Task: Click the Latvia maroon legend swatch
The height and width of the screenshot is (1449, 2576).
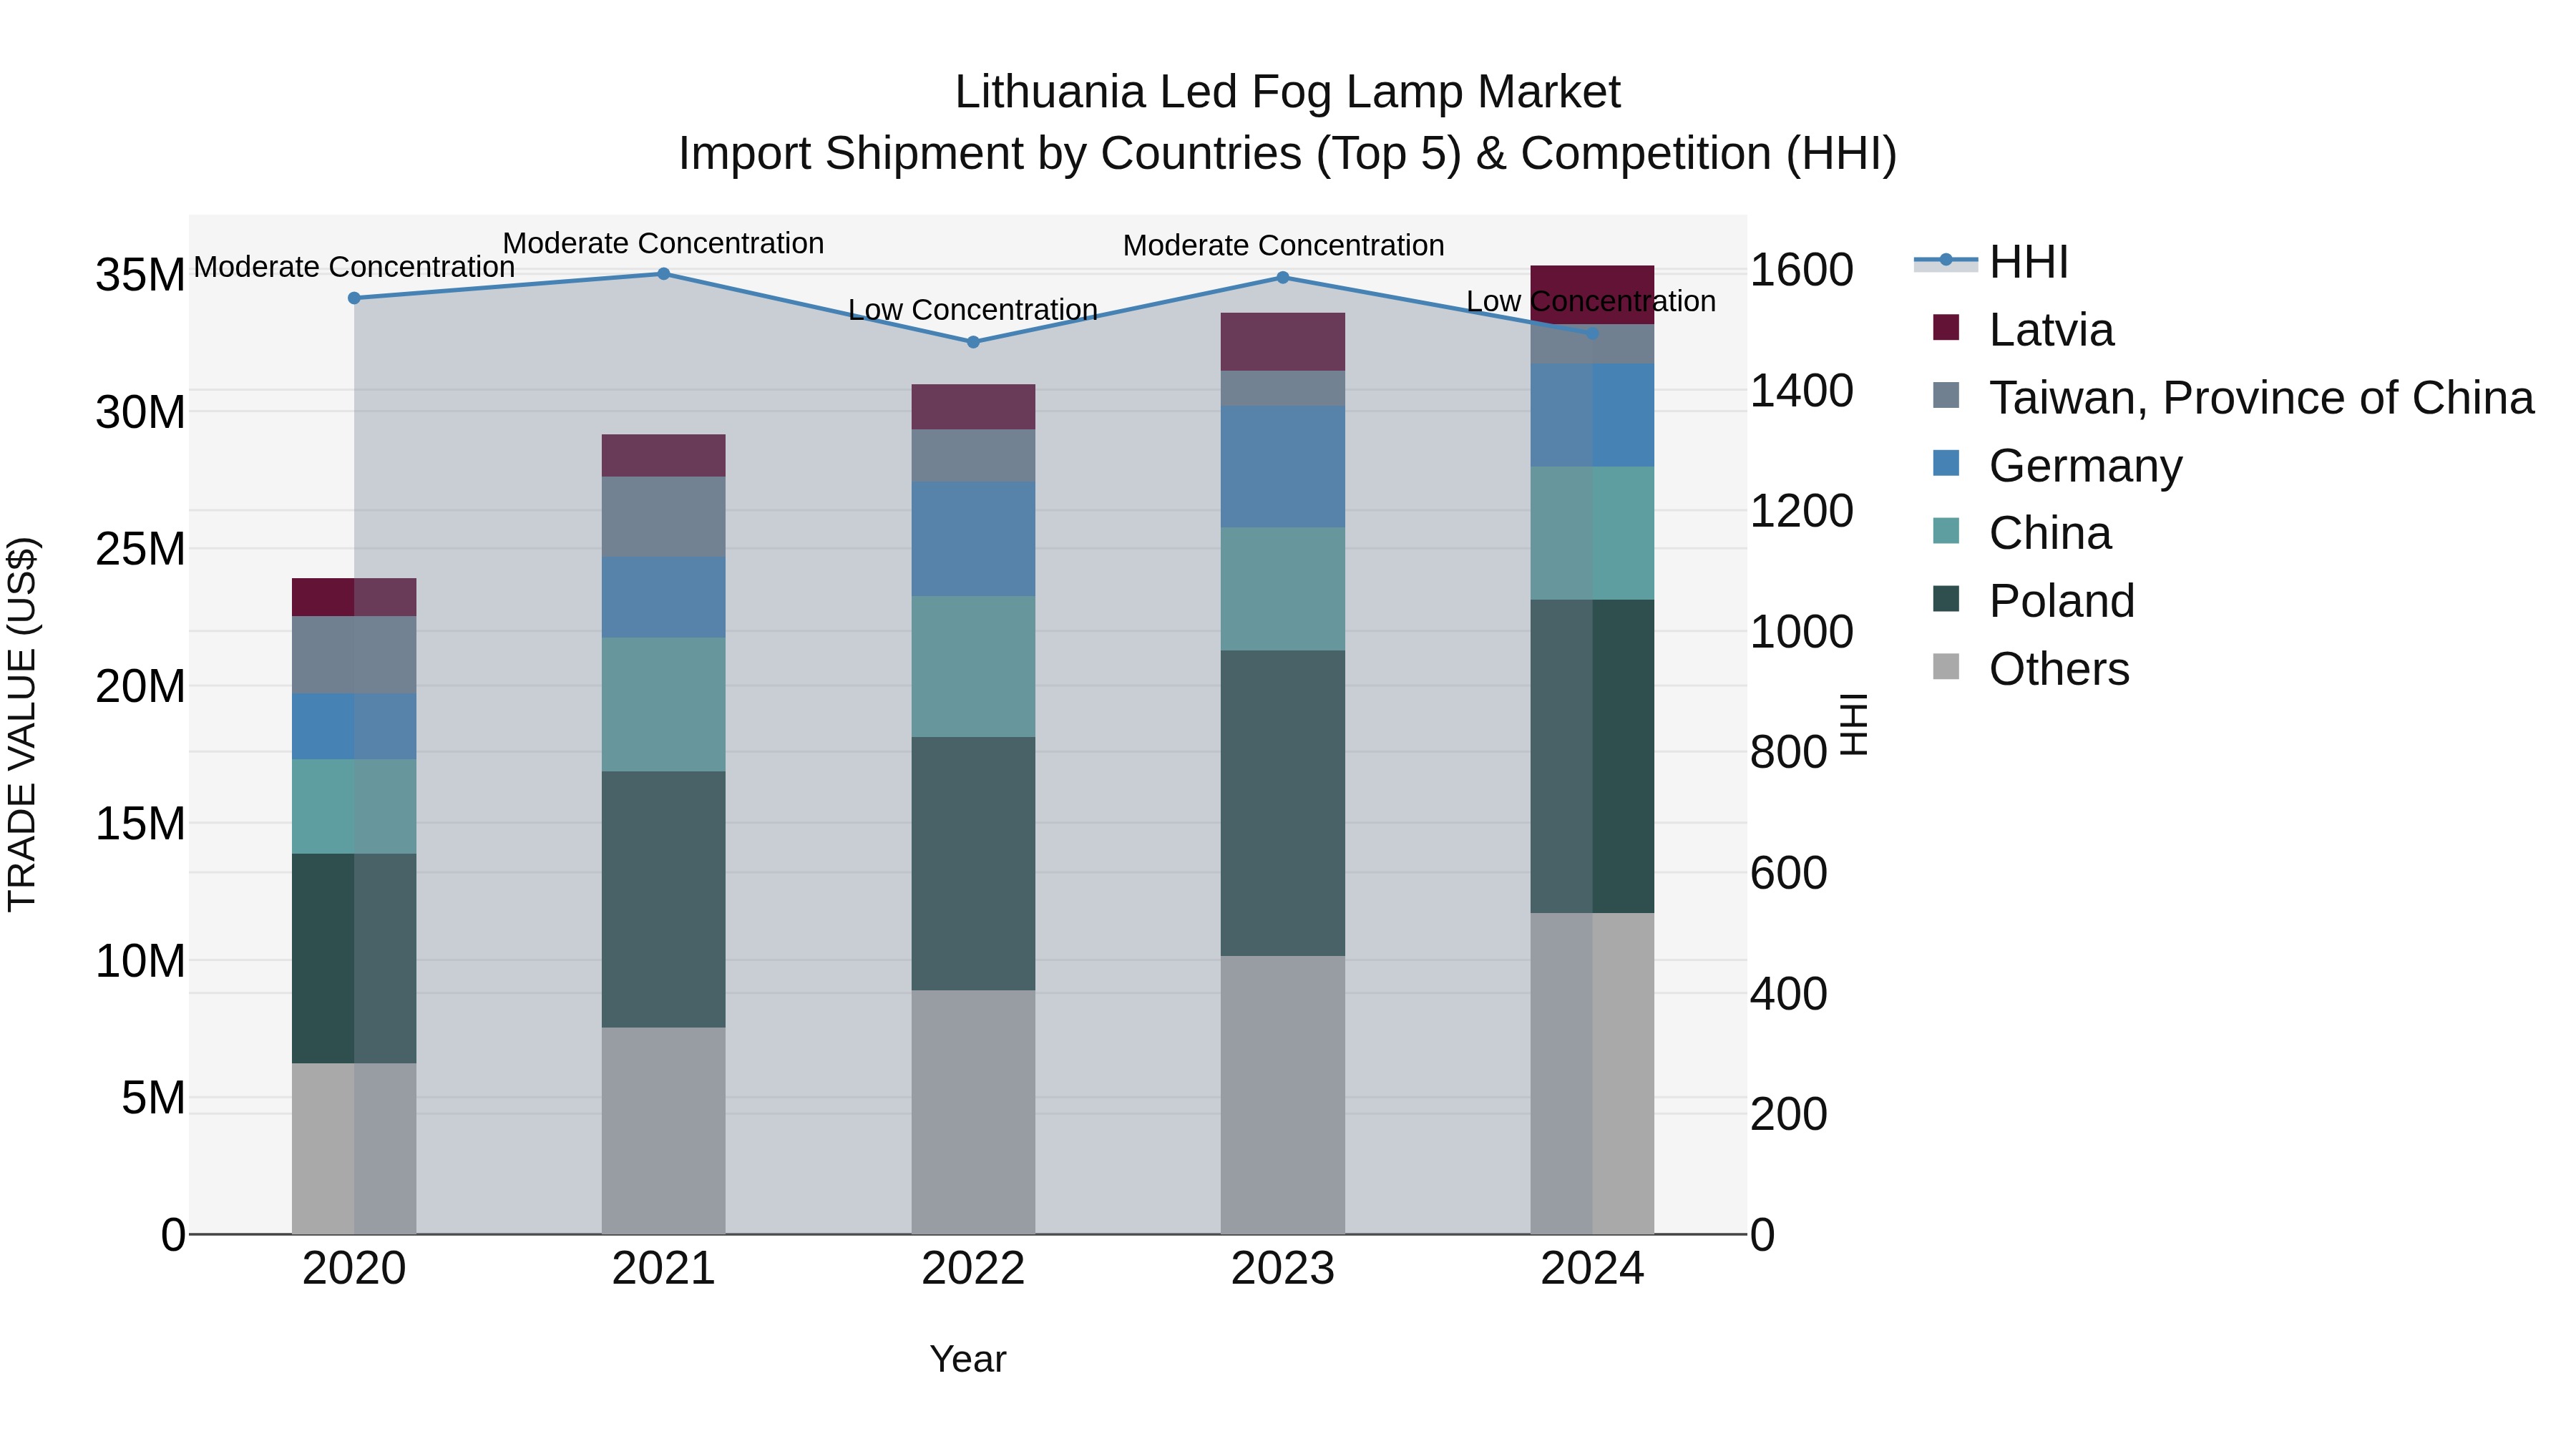Action: click(x=1946, y=327)
